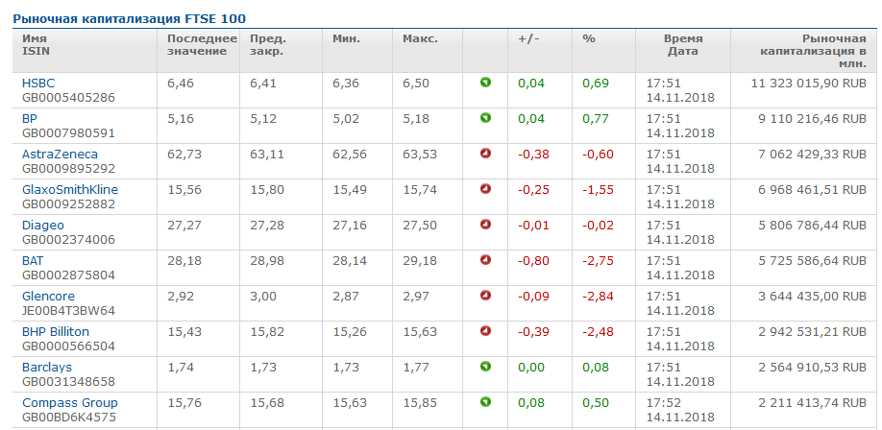Click the green trend icon for Barclays
This screenshot has width=882, height=430.
click(485, 367)
